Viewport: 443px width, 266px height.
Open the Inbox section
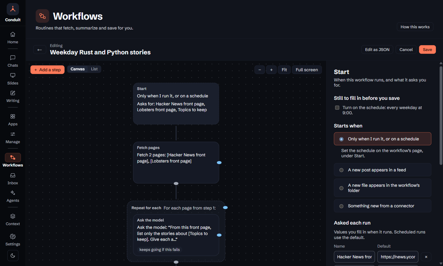click(13, 179)
